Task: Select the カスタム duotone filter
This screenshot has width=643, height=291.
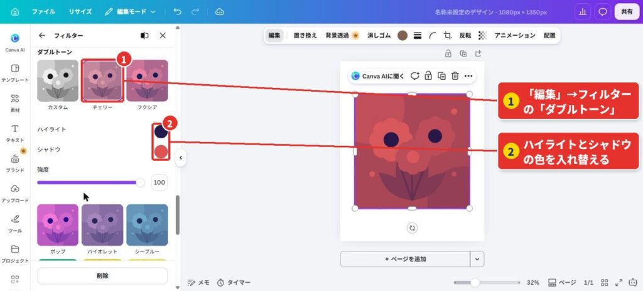Action: point(57,81)
